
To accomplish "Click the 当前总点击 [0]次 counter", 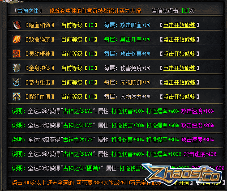I will click(173, 11).
